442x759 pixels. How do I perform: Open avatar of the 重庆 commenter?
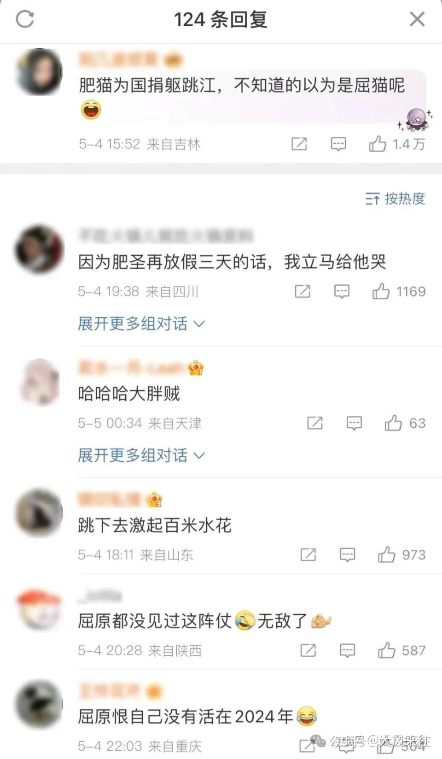coord(39,703)
